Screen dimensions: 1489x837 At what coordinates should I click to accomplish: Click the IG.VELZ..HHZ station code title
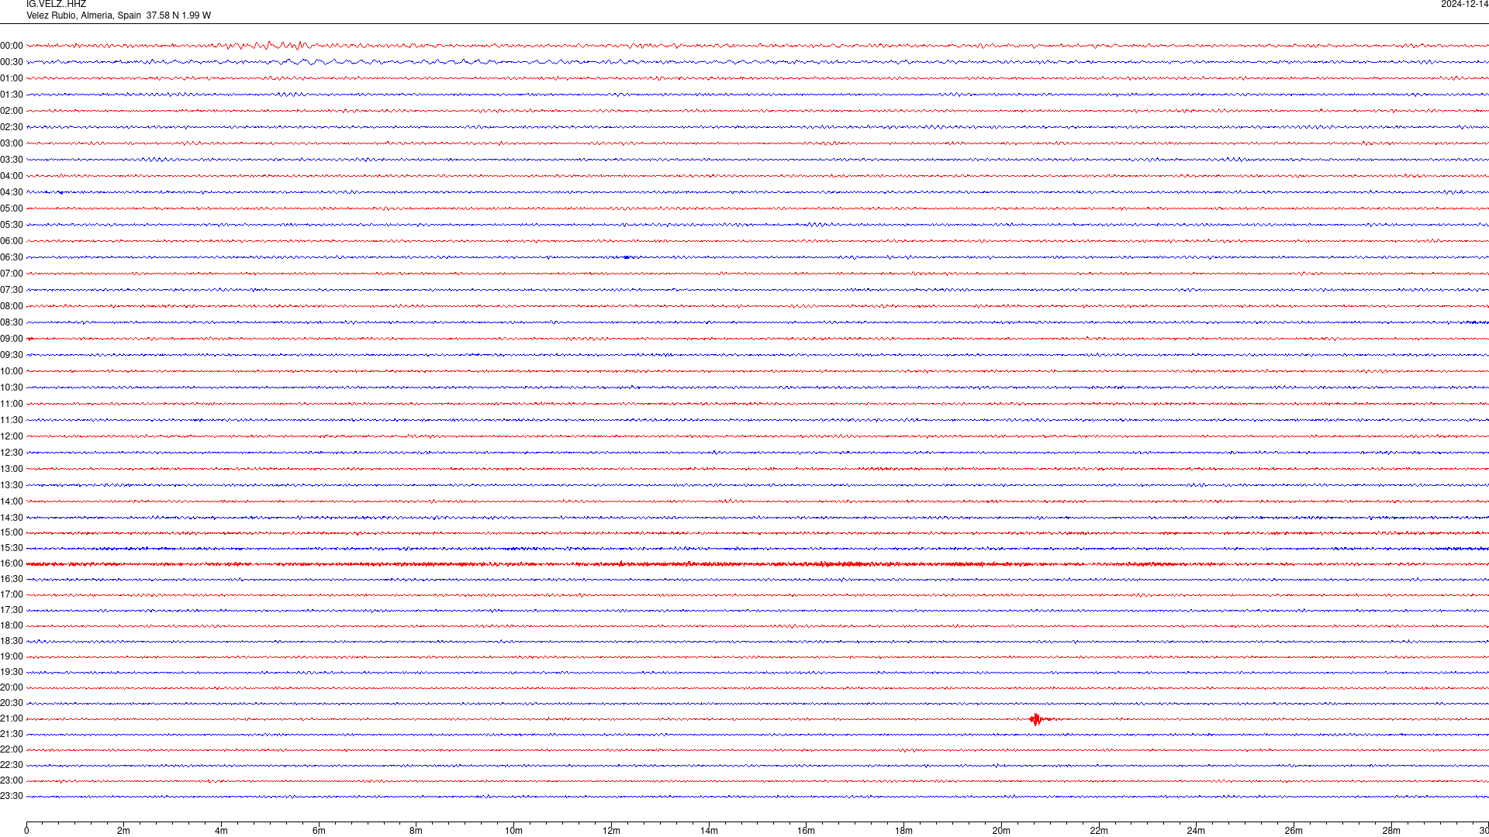coord(56,5)
